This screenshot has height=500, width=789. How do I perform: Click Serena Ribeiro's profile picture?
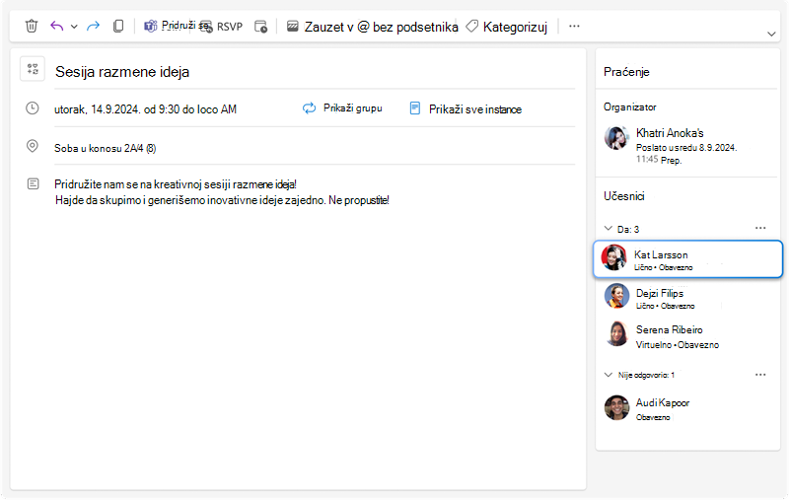(616, 334)
